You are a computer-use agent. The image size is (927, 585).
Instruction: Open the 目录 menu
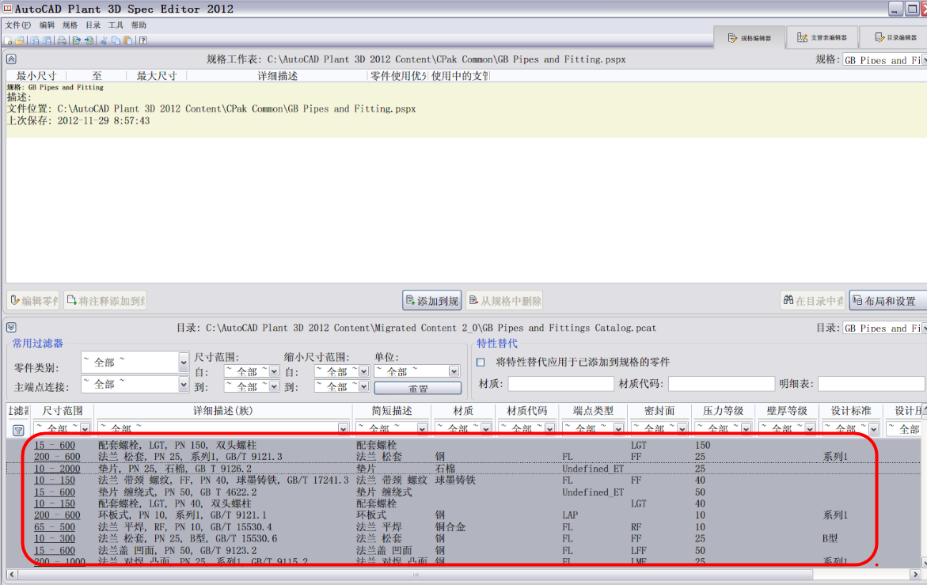point(93,25)
